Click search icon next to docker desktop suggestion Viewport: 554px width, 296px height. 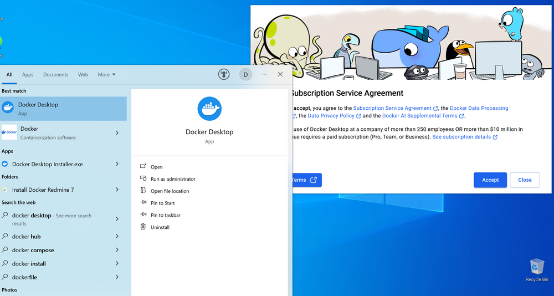[x=5, y=215]
